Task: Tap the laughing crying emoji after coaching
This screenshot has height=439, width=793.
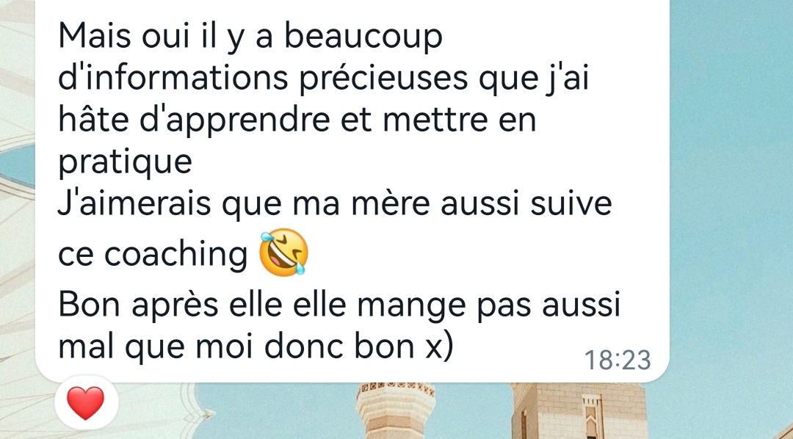Action: click(x=283, y=253)
